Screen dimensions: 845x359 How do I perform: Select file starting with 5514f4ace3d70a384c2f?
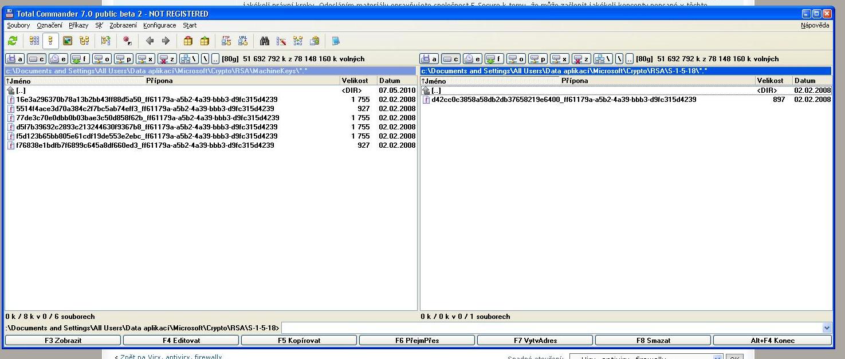pos(211,108)
